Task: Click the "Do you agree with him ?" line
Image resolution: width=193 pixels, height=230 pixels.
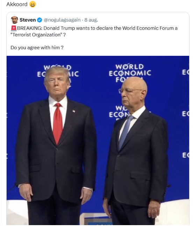Action: point(37,48)
